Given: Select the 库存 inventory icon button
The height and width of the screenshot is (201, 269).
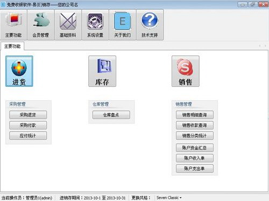Looking at the screenshot, I should pyautogui.click(x=102, y=71).
